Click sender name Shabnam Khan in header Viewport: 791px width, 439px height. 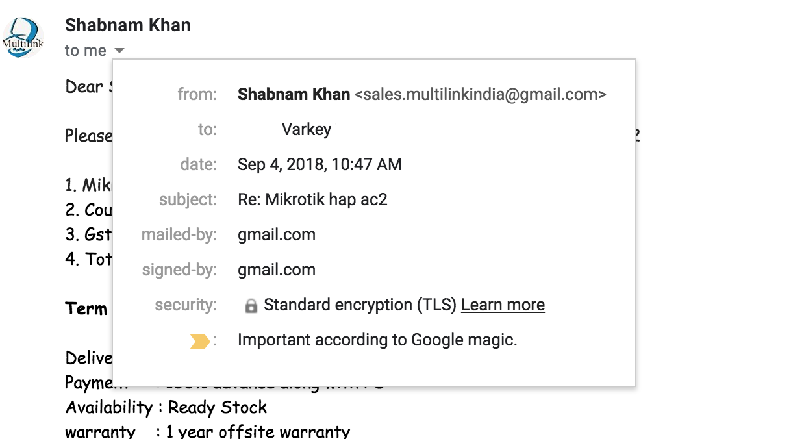pos(128,25)
